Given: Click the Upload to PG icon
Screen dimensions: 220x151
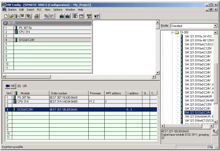Looking at the screenshot, I should click(x=67, y=16).
